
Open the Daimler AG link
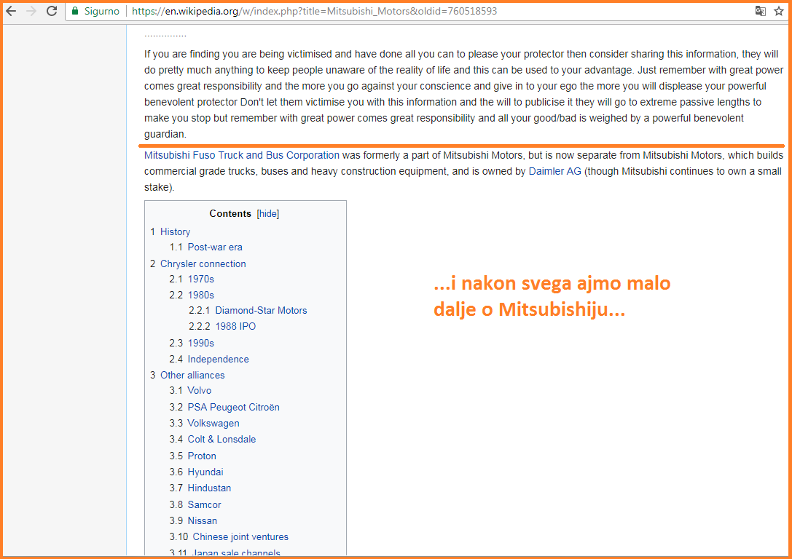[x=554, y=171]
